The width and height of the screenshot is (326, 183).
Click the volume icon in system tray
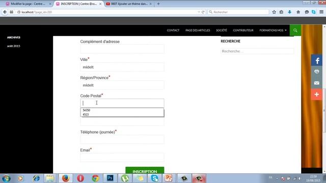coord(300,178)
